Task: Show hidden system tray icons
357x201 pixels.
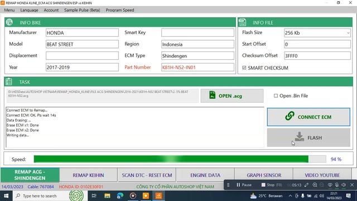Action: 290,196
